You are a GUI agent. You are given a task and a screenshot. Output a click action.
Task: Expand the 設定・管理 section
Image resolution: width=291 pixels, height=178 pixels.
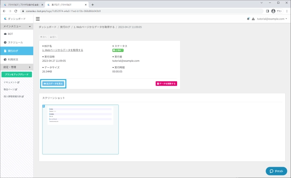[x=17, y=67]
